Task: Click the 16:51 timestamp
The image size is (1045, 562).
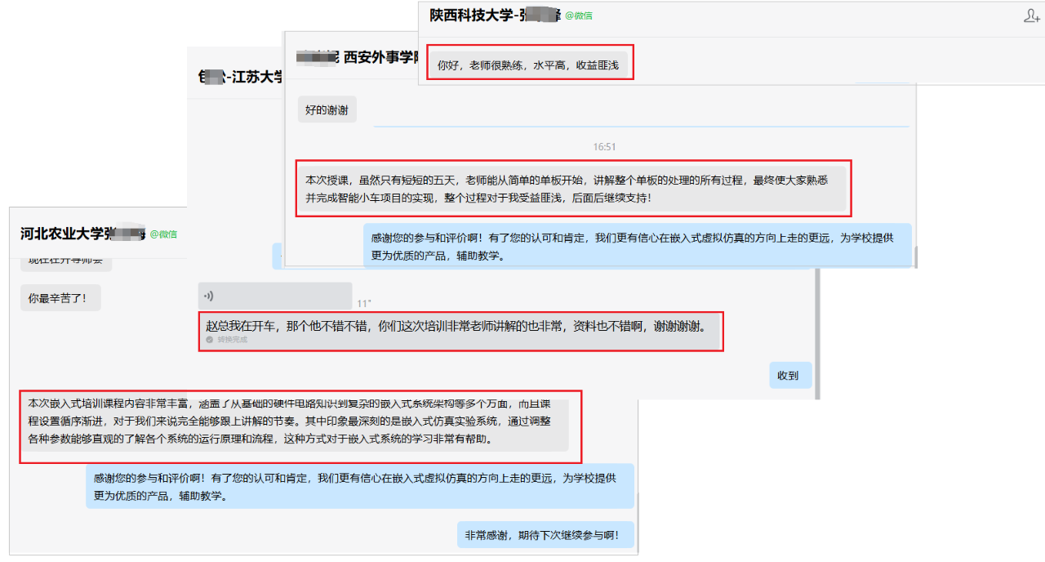Action: pyautogui.click(x=604, y=147)
